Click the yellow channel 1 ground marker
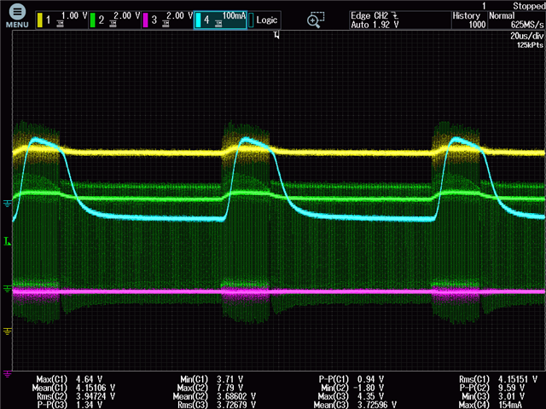The width and height of the screenshot is (546, 409). click(7, 331)
